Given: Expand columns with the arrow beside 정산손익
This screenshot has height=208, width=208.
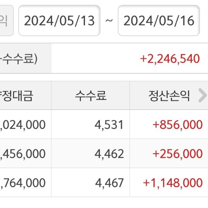Looking at the screenshot, I should coord(202,96).
